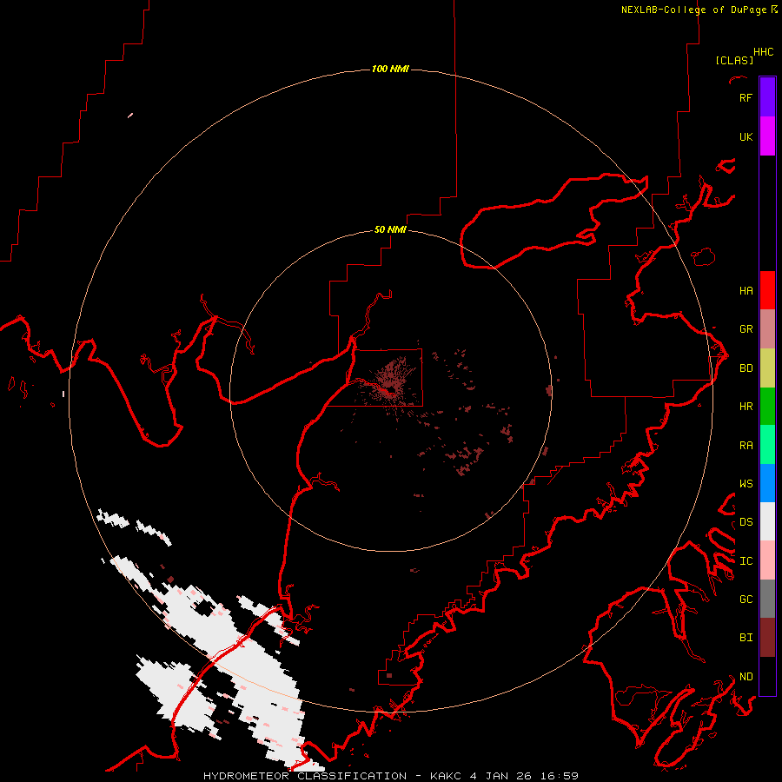782x782 pixels.
Task: Select the WS blue legend swatch
Action: [767, 483]
